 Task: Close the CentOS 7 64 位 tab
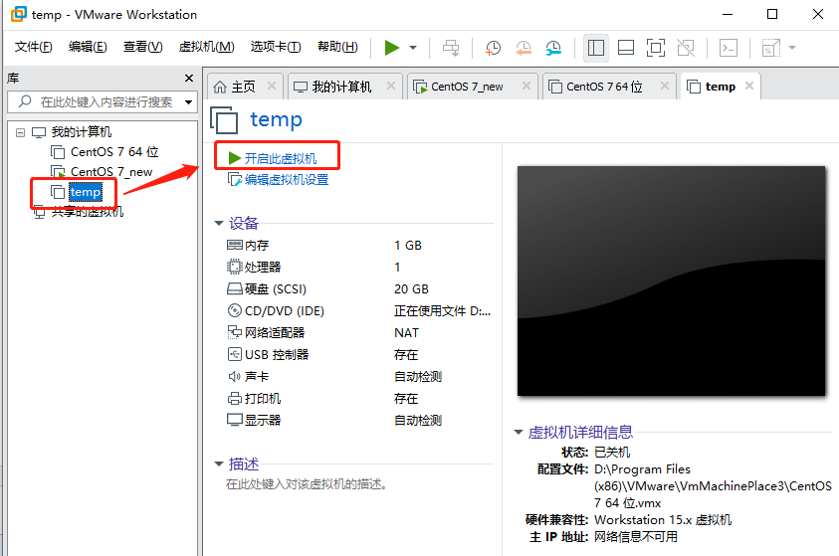click(665, 86)
